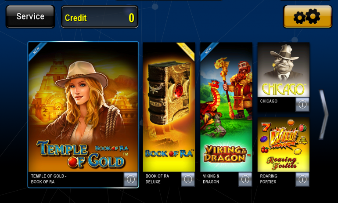Click the Service button

coord(30,17)
